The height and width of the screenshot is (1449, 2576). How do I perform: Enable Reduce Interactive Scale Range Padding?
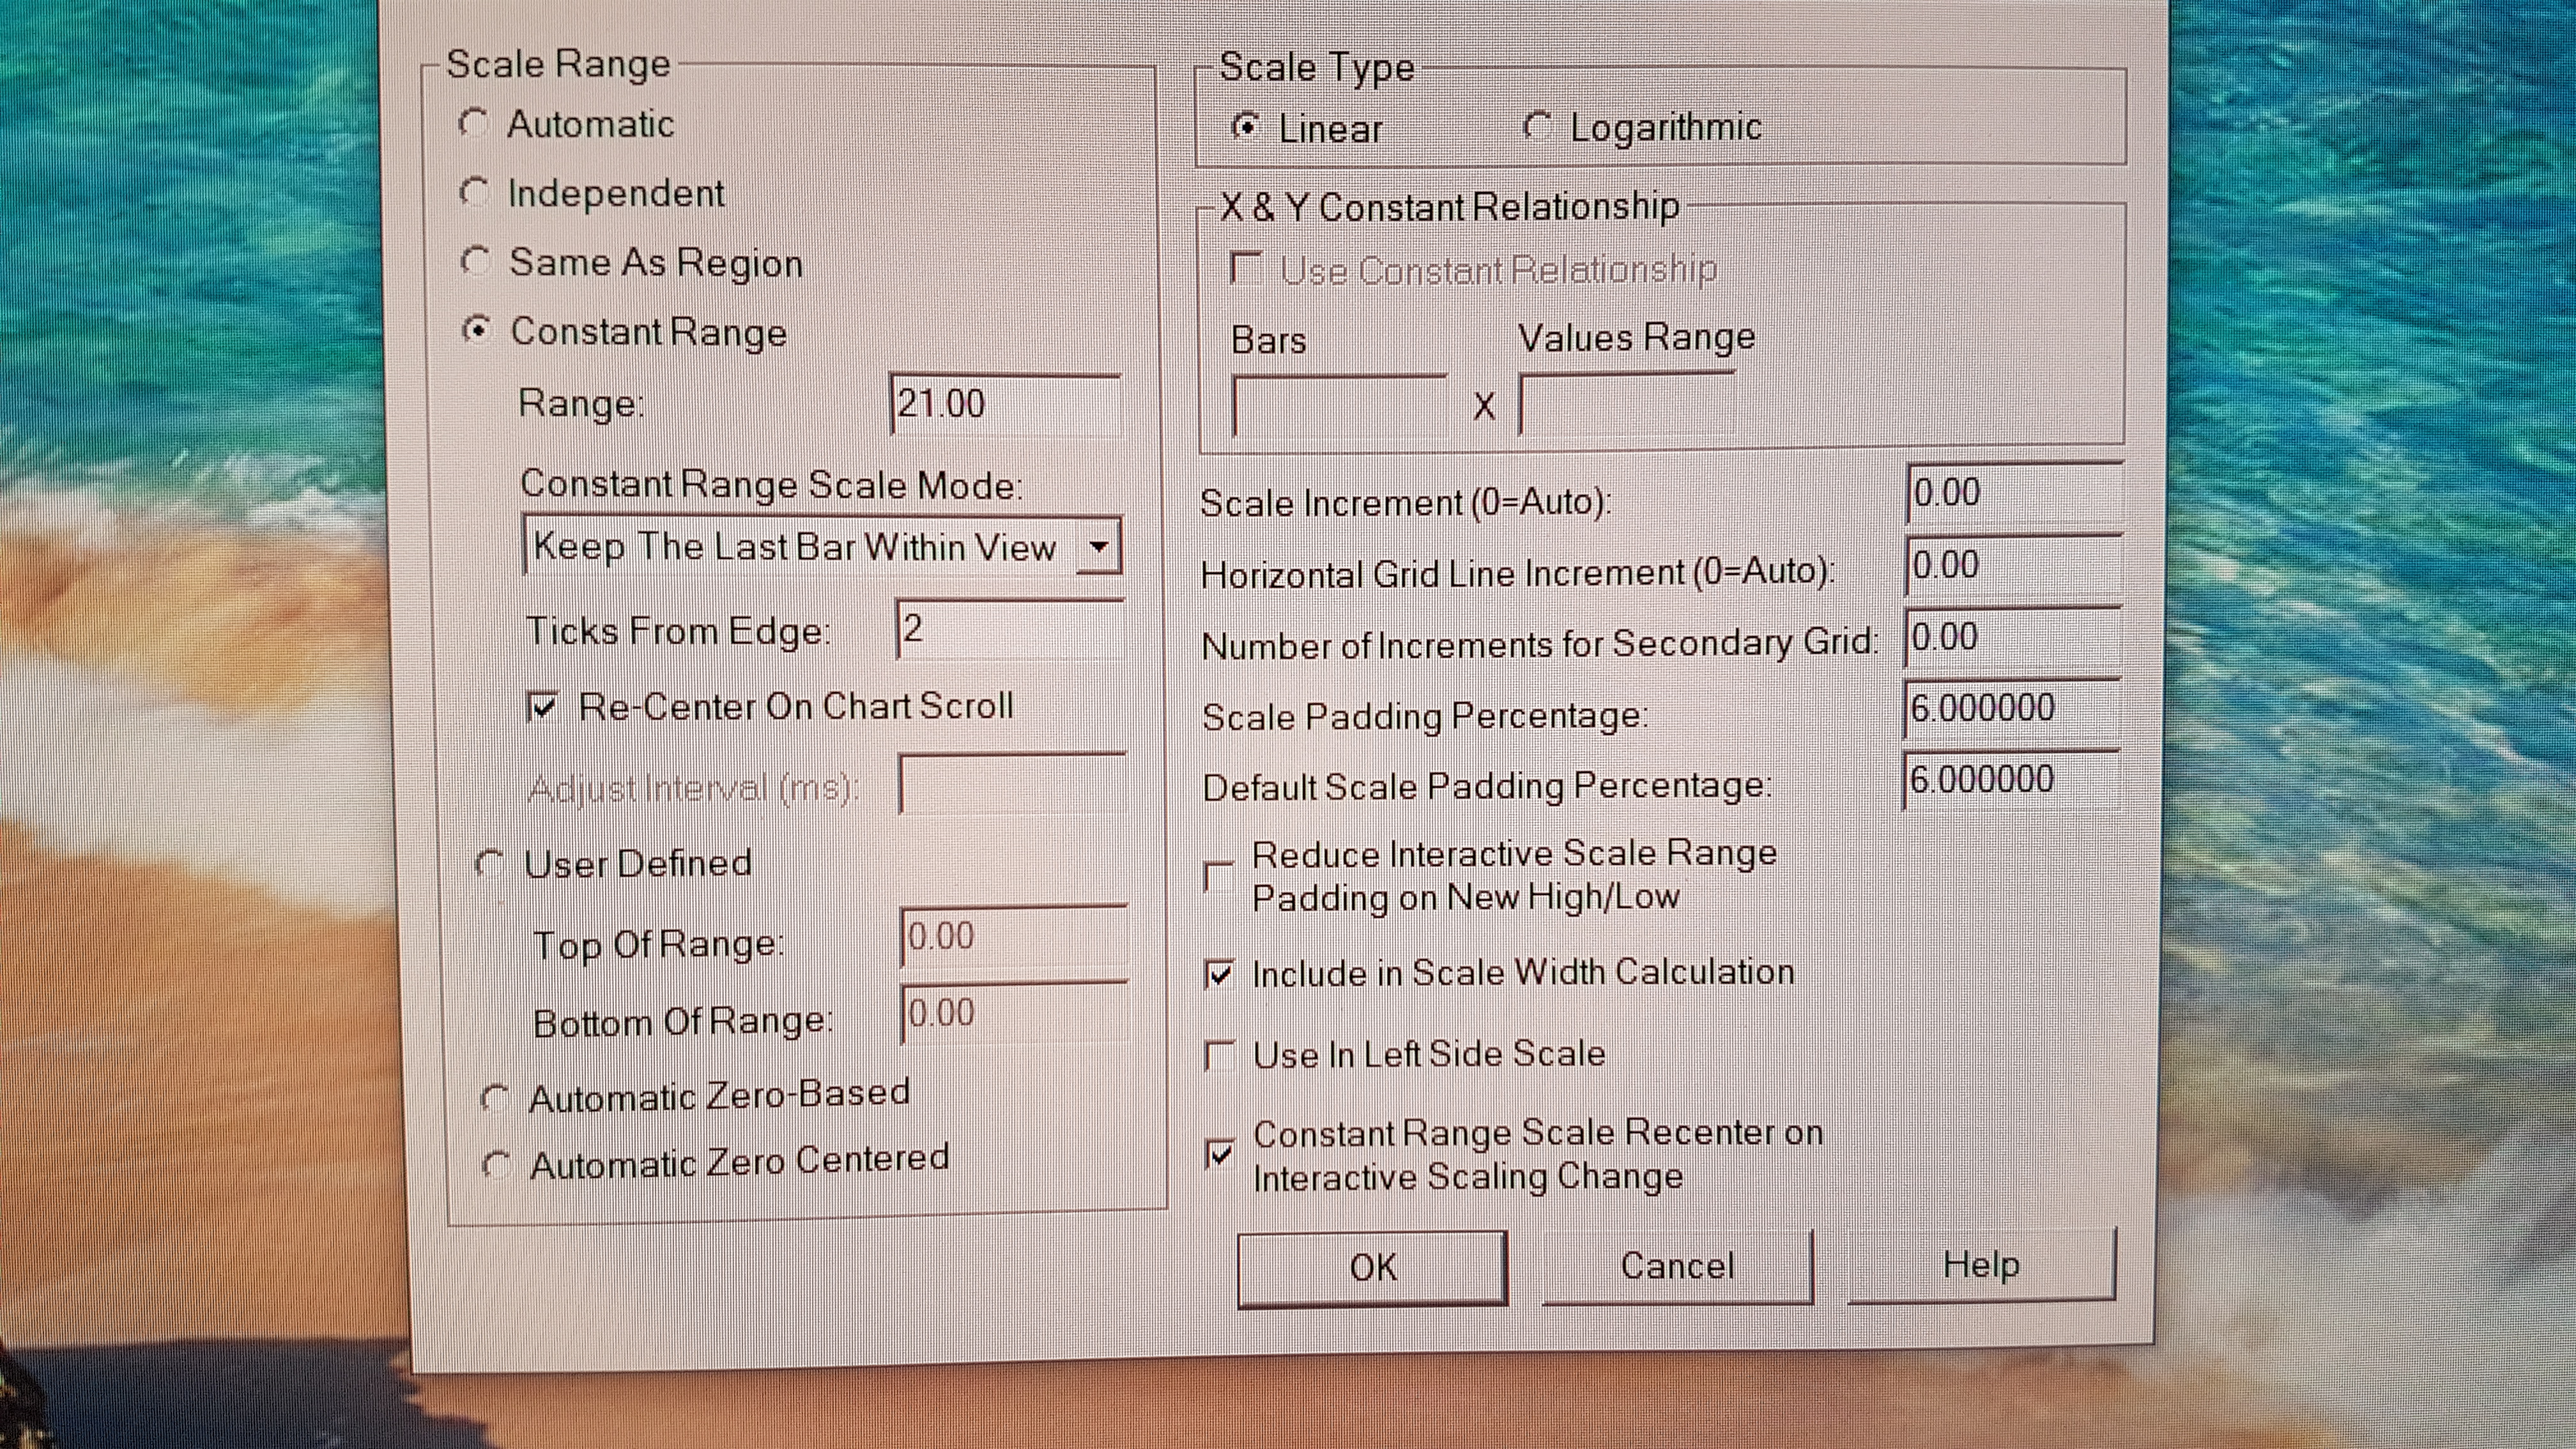tap(1219, 877)
